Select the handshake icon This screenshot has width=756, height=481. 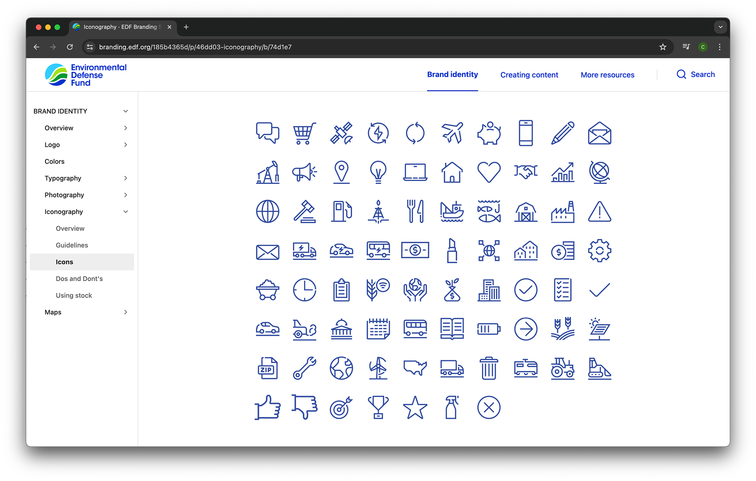526,172
